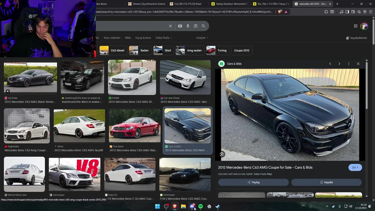
Task: Open the NetCarShow.com white sedan thumbnail
Action: pos(24,174)
